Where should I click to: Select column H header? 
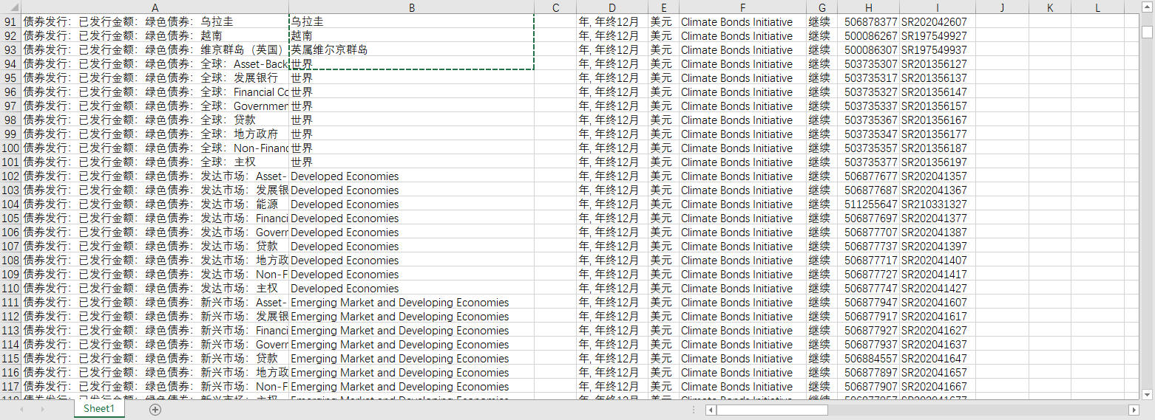click(x=868, y=7)
